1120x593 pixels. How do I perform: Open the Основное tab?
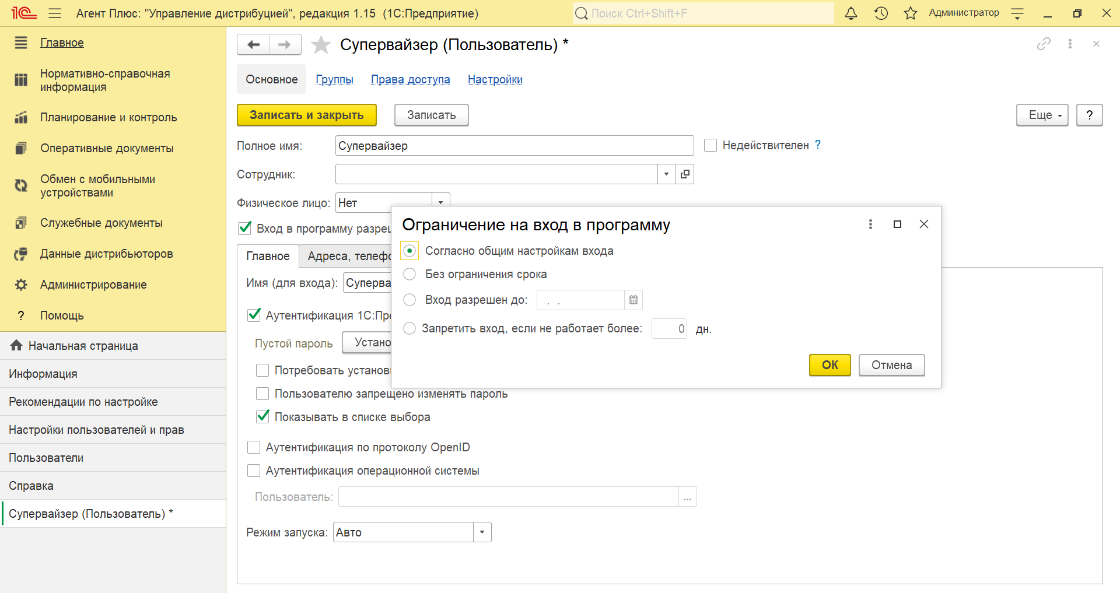click(271, 79)
